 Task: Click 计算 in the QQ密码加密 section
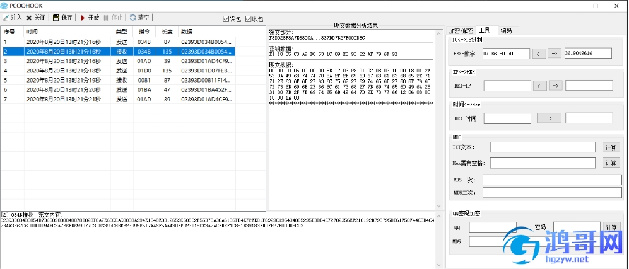point(611,227)
